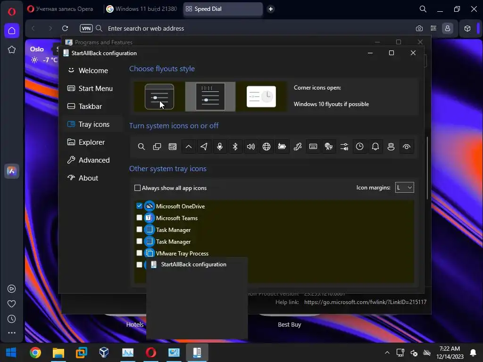483x362 pixels.
Task: Check the VMware Tray Process checkbox
Action: tap(139, 253)
